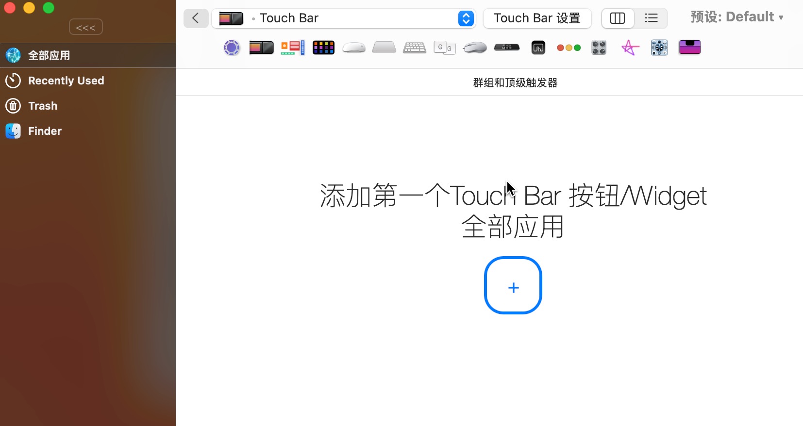Click the blue plus add button
803x426 pixels.
[x=513, y=285]
